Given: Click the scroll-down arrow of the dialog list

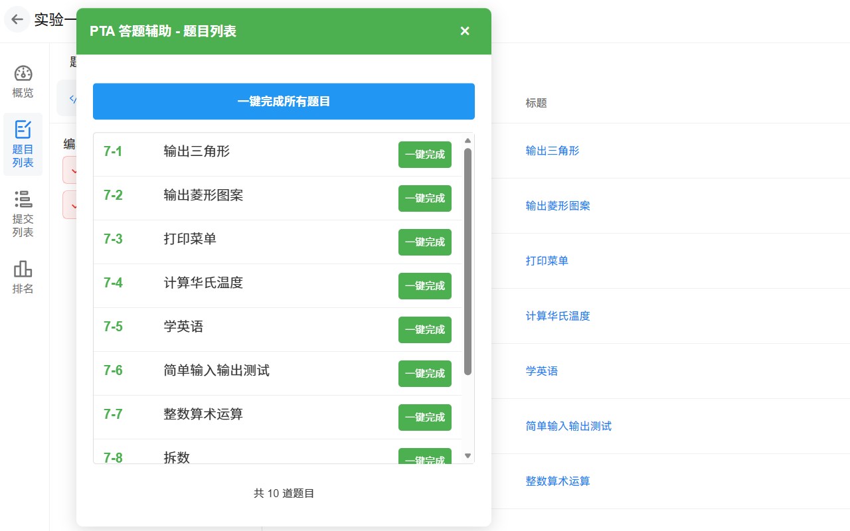Looking at the screenshot, I should point(467,456).
